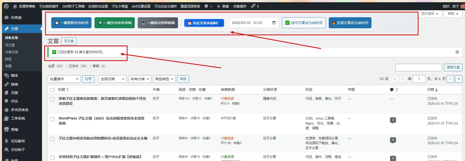Click 一键发布所有草稿 button
Image resolution: width=465 pixels, height=161 pixels.
114,23
